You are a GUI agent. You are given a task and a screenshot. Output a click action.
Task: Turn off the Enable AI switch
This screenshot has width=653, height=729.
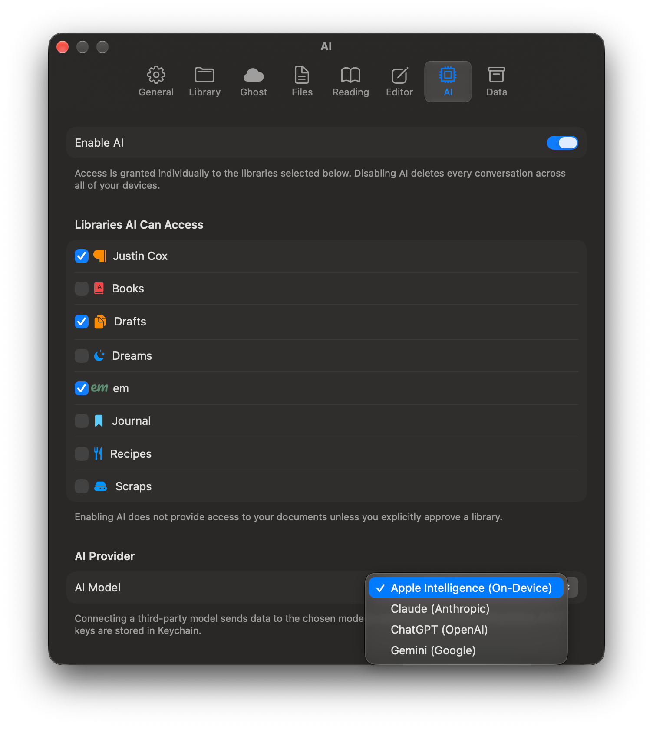pyautogui.click(x=562, y=143)
